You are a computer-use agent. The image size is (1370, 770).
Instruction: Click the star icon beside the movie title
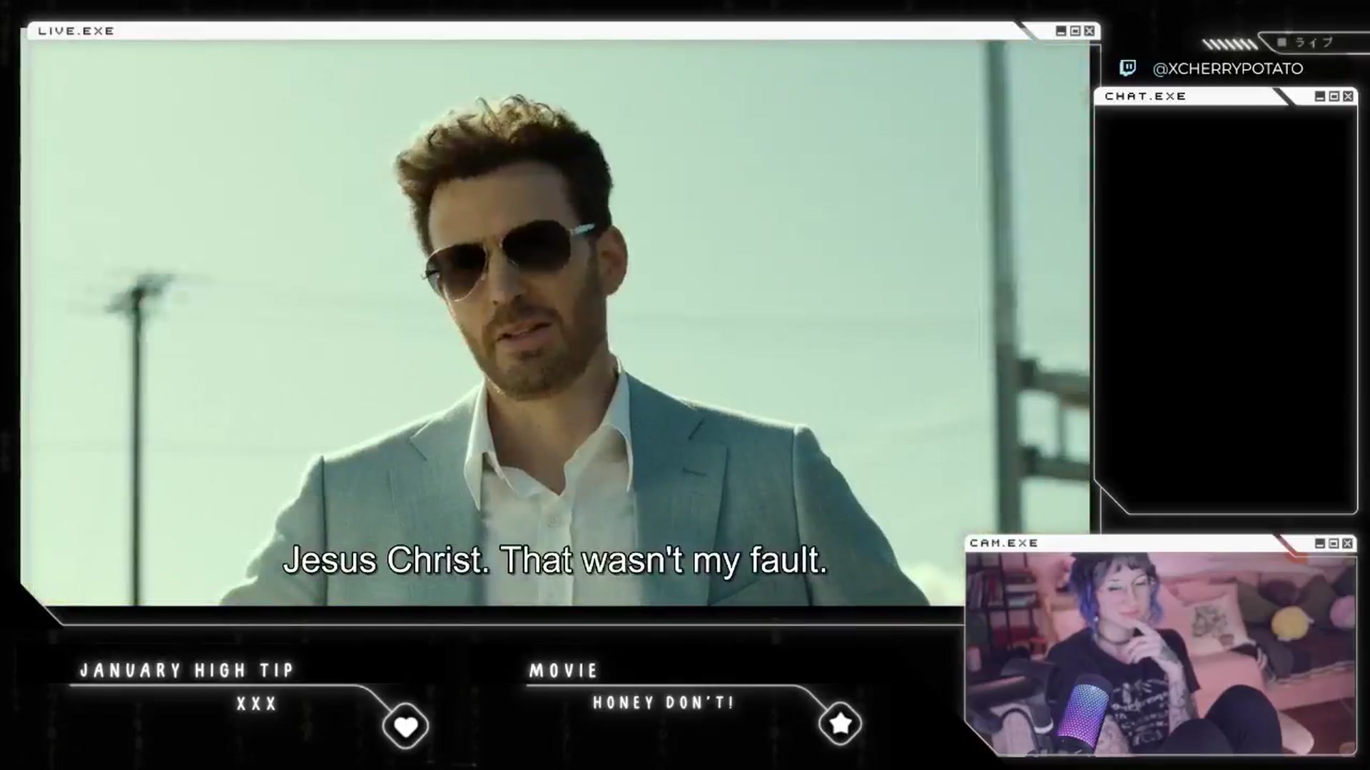point(840,724)
